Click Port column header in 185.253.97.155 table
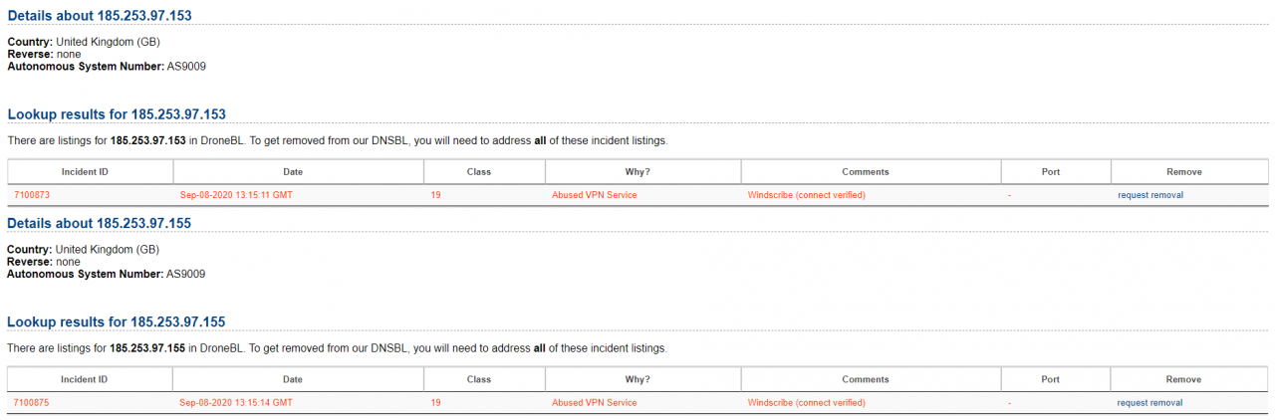1275x420 pixels. click(1051, 379)
